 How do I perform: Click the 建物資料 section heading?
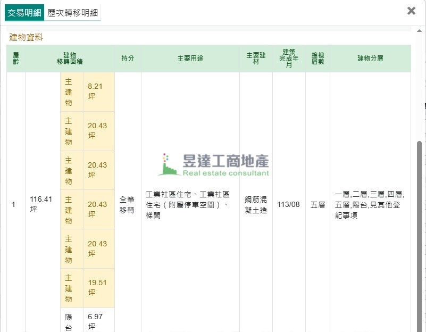26,37
